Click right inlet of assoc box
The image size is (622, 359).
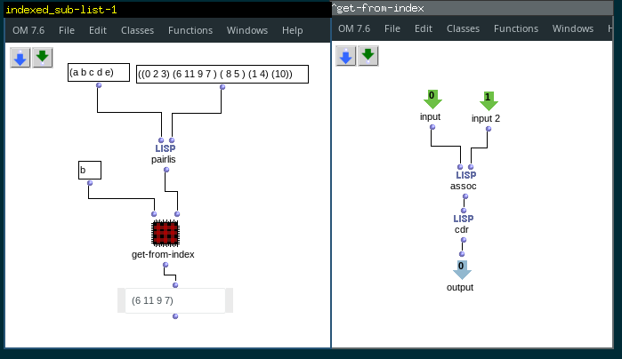point(471,167)
